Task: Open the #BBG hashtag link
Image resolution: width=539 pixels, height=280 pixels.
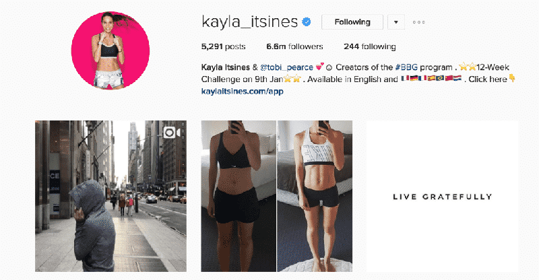Action: [x=406, y=67]
